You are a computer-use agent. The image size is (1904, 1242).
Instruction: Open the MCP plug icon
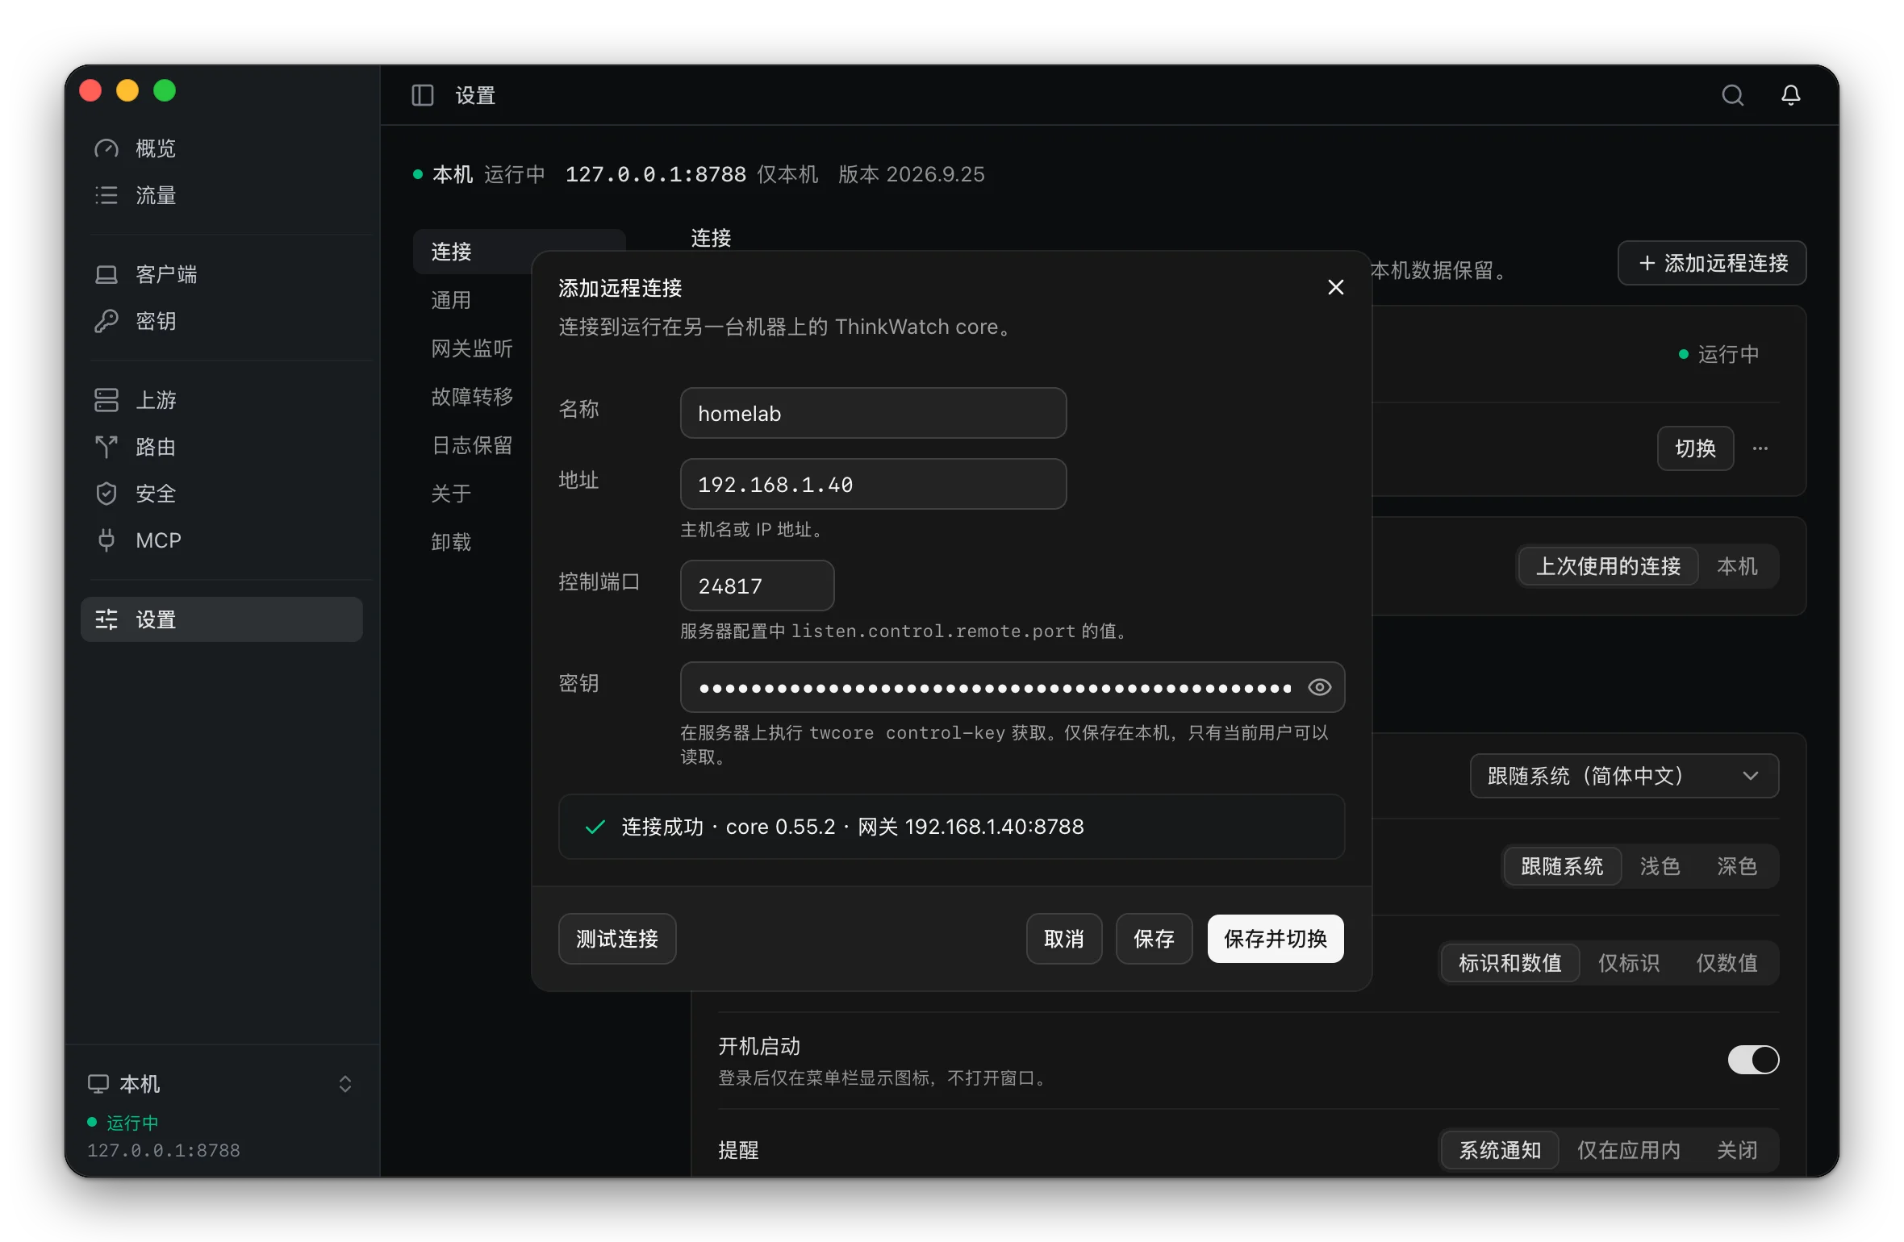(x=106, y=540)
